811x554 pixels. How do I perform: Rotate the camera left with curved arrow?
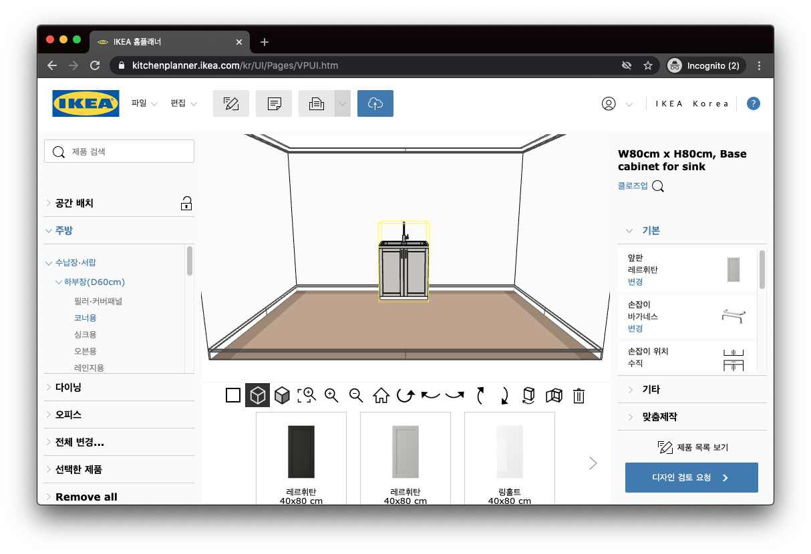(x=430, y=396)
